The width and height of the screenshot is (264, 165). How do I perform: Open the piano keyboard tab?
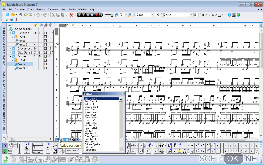tap(63, 159)
